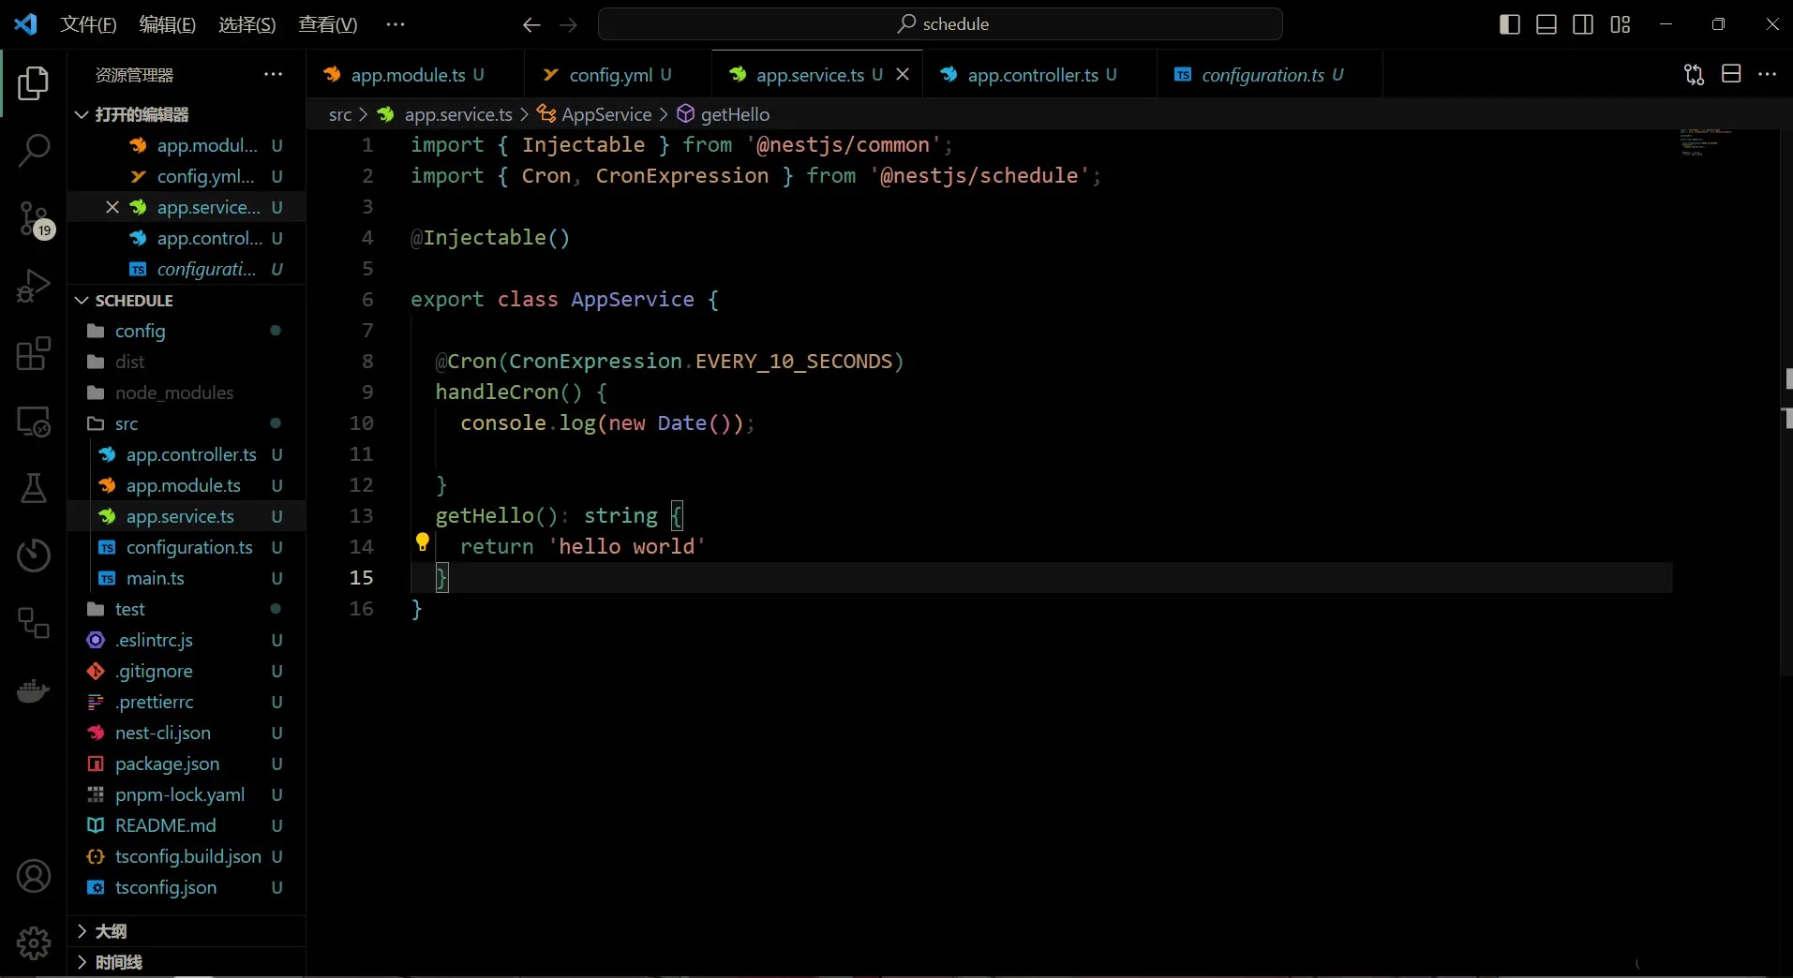Screen dimensions: 1793x978
Task: Open Run and Debug view
Action: coord(34,286)
